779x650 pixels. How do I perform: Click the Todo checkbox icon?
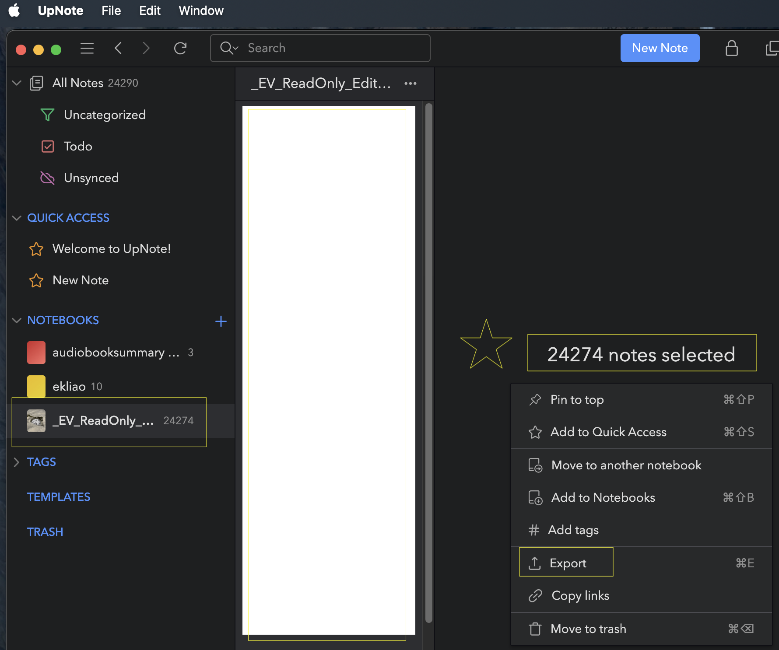(x=47, y=146)
